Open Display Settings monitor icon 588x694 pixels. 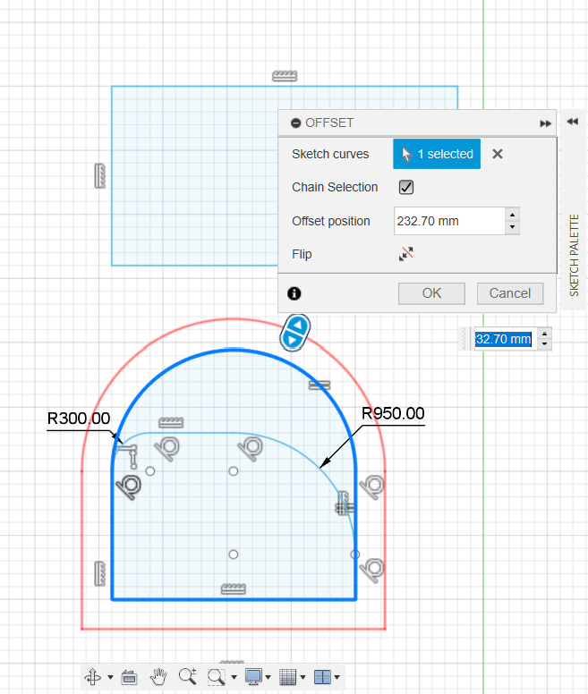[253, 677]
